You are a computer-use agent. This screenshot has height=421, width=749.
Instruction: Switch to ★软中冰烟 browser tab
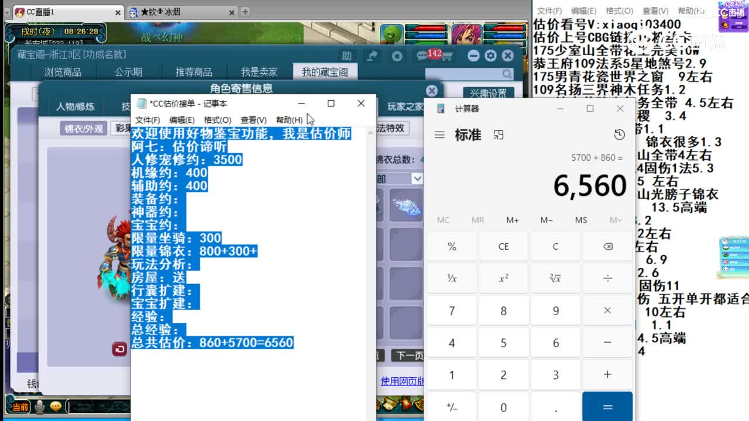181,12
